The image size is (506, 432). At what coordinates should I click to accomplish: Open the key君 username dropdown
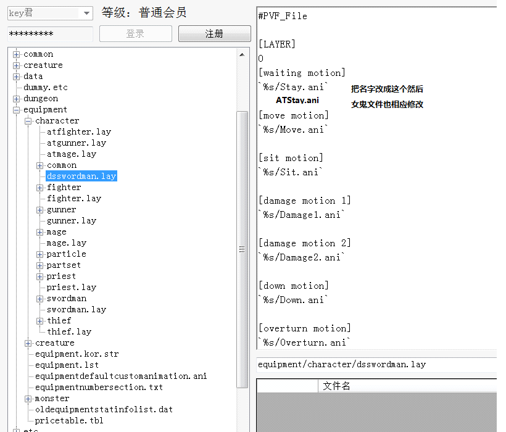tap(86, 13)
